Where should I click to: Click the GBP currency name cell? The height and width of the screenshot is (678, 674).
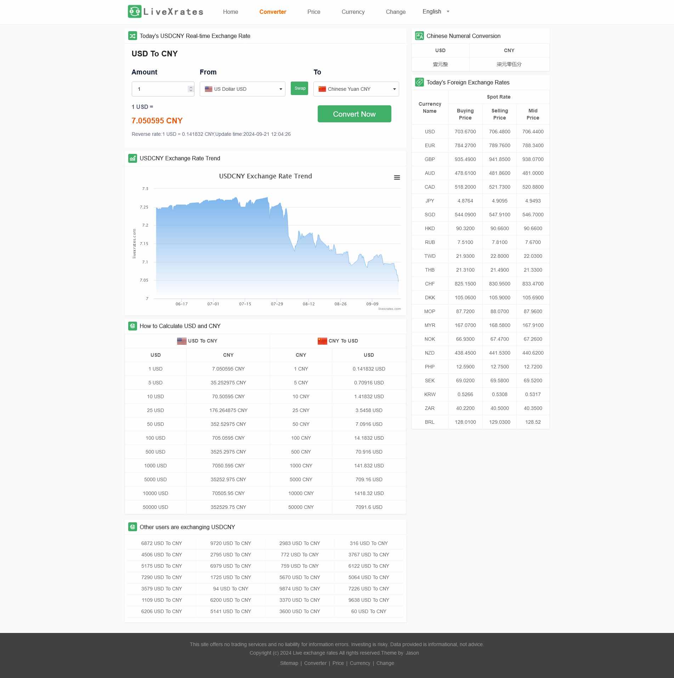[x=430, y=159]
